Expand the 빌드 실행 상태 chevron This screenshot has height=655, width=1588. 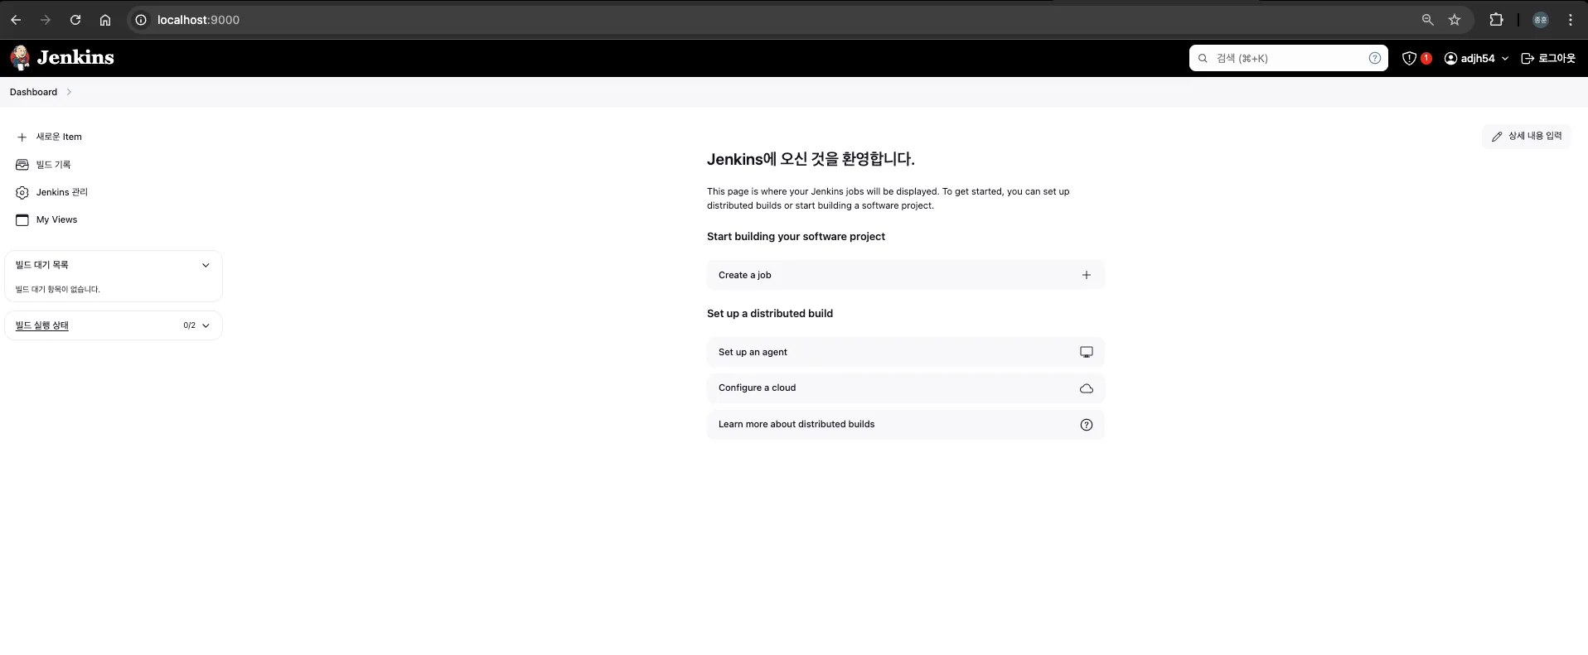click(206, 325)
